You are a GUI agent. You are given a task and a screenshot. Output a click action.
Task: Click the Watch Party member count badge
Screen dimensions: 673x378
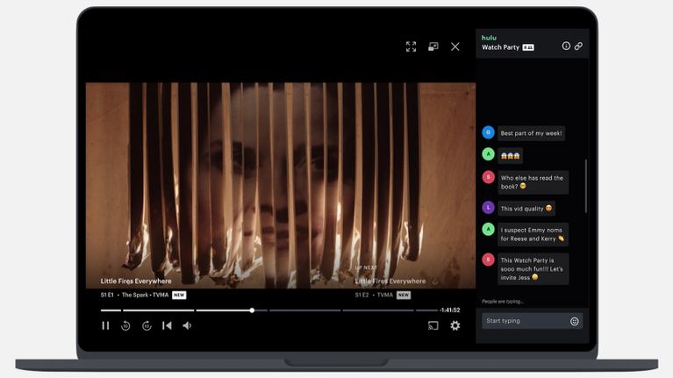(528, 47)
